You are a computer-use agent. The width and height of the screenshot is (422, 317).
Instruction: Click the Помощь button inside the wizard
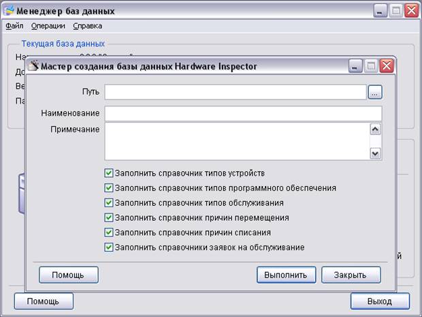[x=69, y=275]
